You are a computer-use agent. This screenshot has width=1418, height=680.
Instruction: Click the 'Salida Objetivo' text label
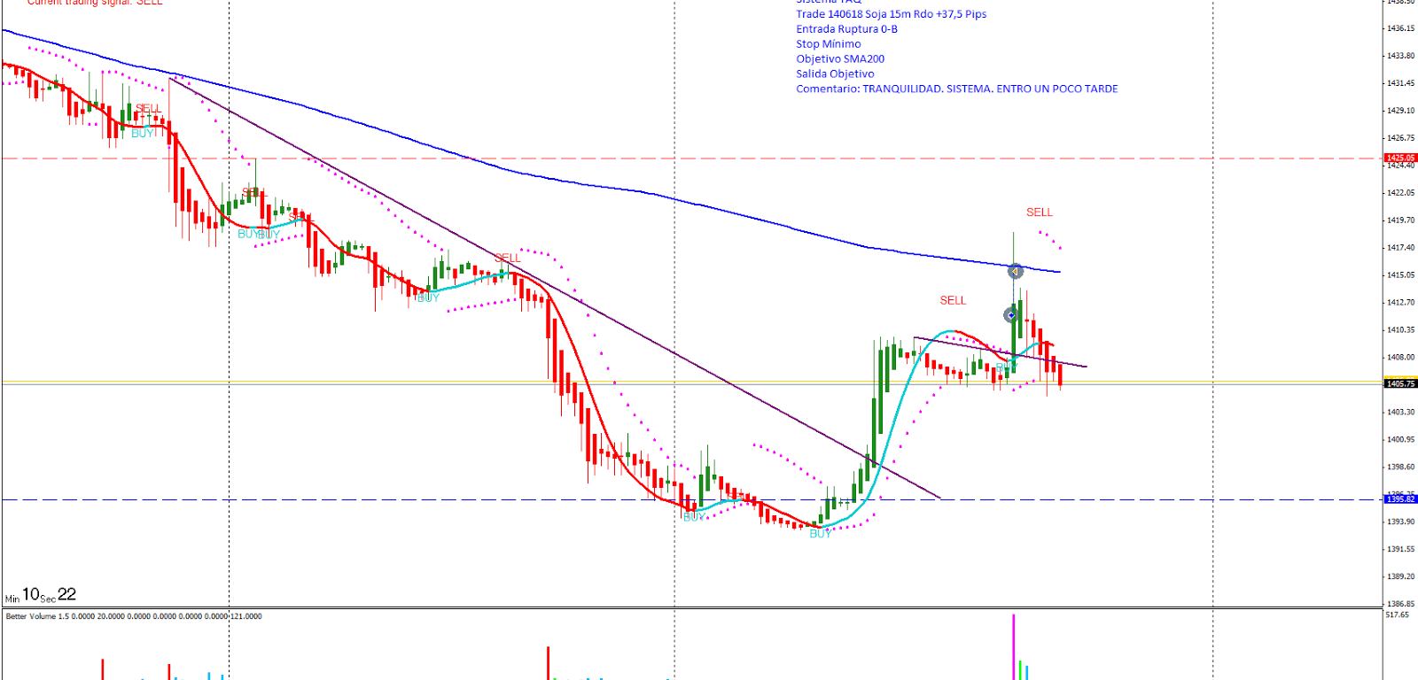[x=835, y=74]
